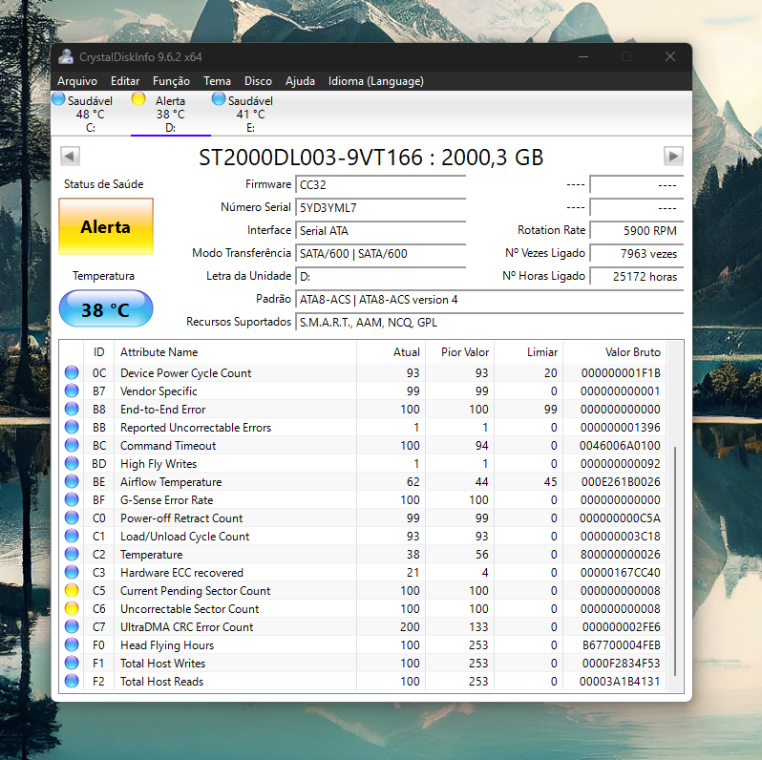The width and height of the screenshot is (762, 760).
Task: Click drive title ST2000DL003-9VT166 : 2000,3 GB
Action: click(370, 158)
